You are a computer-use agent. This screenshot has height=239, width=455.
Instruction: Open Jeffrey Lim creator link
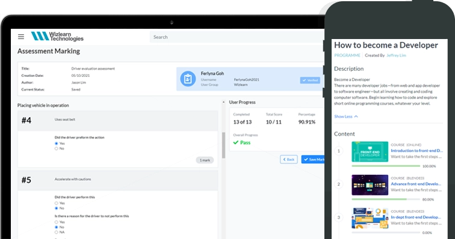pyautogui.click(x=396, y=55)
